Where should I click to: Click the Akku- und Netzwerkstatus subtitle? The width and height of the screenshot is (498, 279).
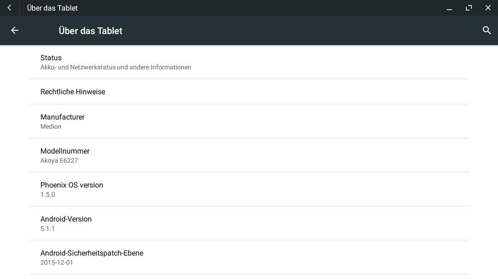pyautogui.click(x=116, y=68)
